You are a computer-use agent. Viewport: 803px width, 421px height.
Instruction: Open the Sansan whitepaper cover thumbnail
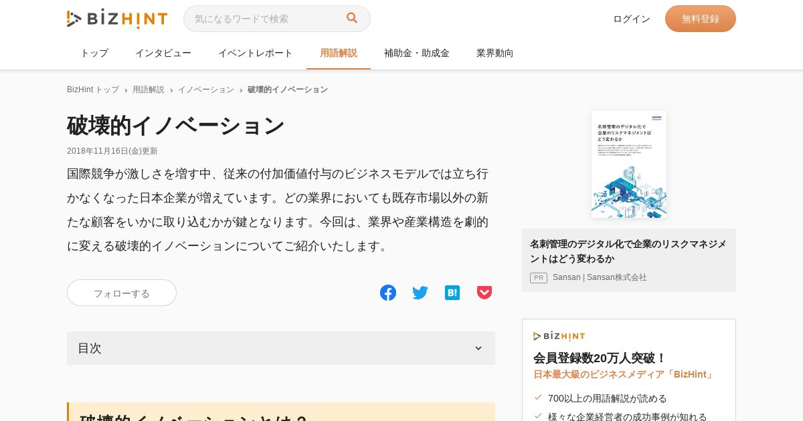tap(629, 164)
